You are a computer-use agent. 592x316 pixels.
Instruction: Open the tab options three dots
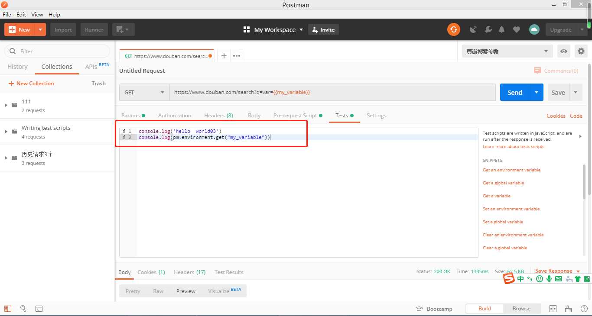[237, 56]
